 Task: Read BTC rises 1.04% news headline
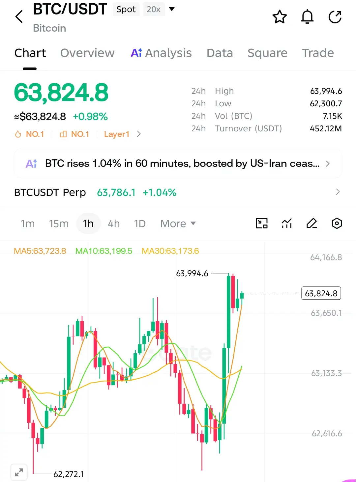182,163
